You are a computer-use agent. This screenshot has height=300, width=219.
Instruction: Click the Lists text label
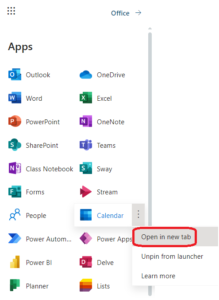[103, 286]
